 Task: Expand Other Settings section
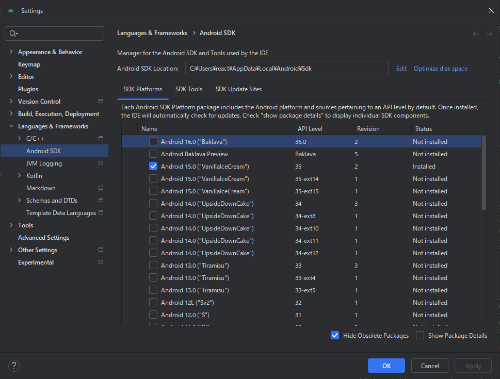tap(11, 250)
